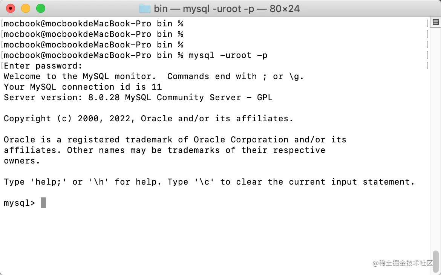Click the split pane icon above scrollbar

click(435, 23)
